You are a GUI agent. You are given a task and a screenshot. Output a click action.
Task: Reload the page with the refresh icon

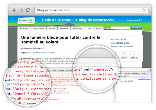point(28,10)
